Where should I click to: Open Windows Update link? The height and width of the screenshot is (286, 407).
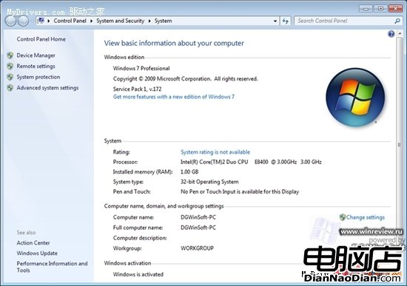(x=37, y=253)
